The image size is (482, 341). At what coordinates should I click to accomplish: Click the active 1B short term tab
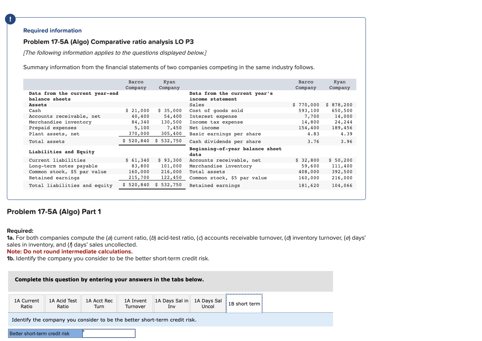click(244, 303)
